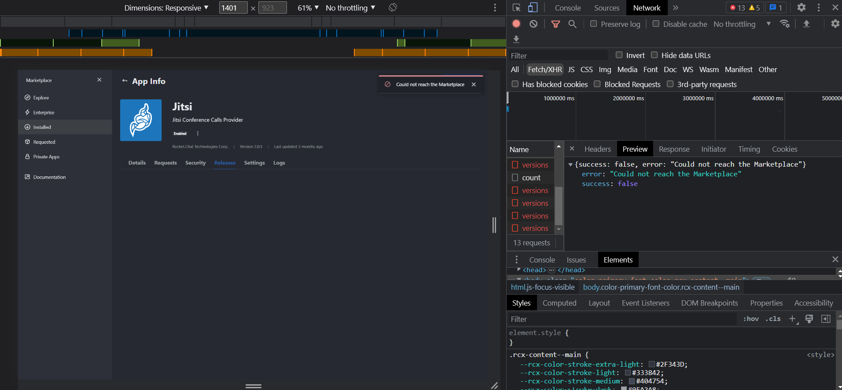Switch to the Sources tab
The width and height of the screenshot is (842, 390).
click(x=607, y=8)
